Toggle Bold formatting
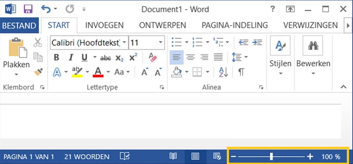The height and width of the screenshot is (164, 353). [56, 58]
